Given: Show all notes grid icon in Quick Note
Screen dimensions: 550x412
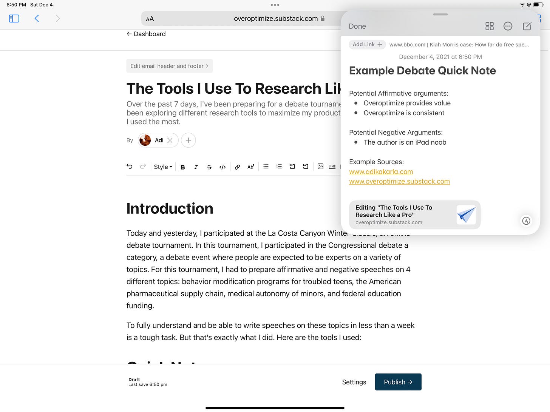Looking at the screenshot, I should coord(490,26).
